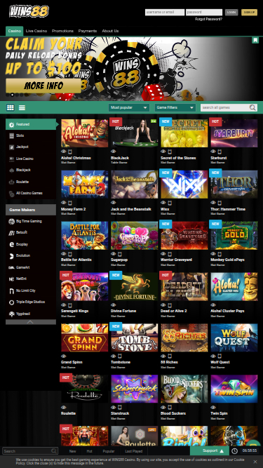Open All Casino Games in sidebar
This screenshot has width=263, height=468.
[x=31, y=193]
